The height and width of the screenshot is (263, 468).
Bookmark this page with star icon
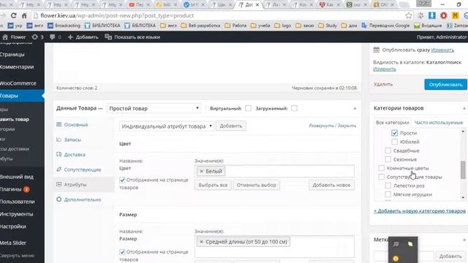pyautogui.click(x=409, y=15)
